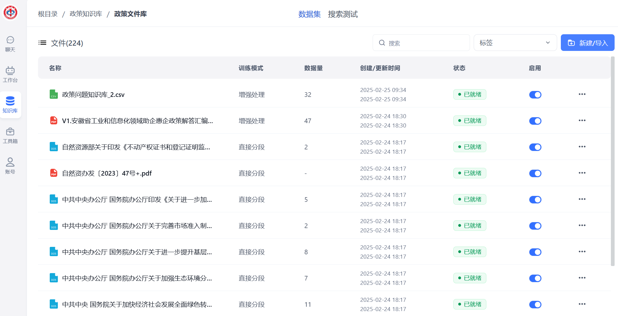Open more options for 自然资源部关于印发 file
This screenshot has height=316, width=618.
click(582, 147)
